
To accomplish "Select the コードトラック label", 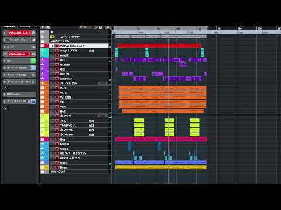I will [70, 37].
